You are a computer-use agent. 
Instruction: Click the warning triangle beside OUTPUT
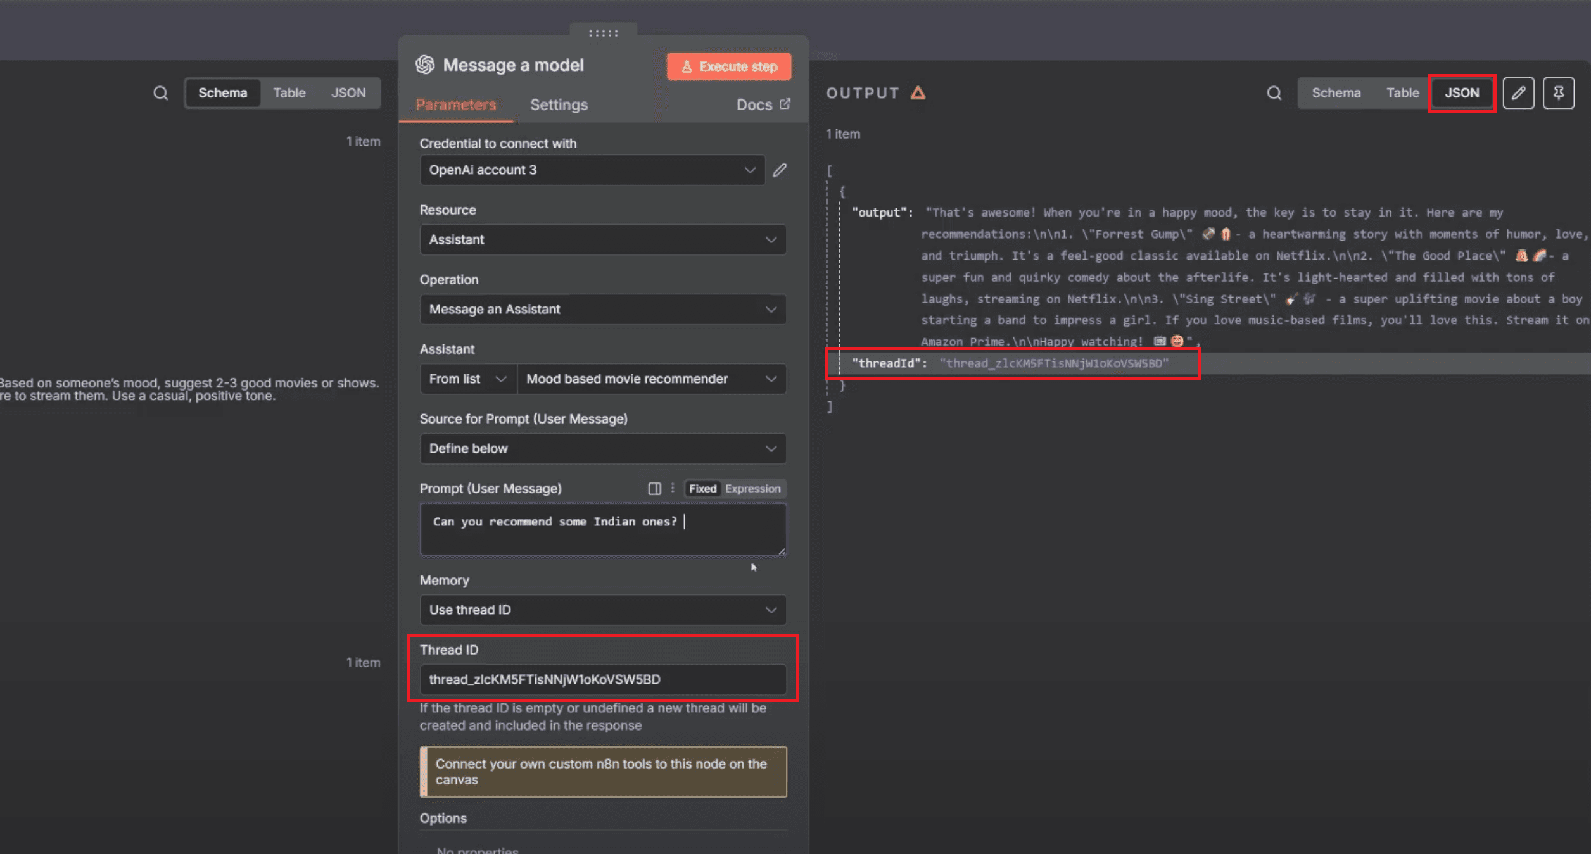click(x=918, y=92)
